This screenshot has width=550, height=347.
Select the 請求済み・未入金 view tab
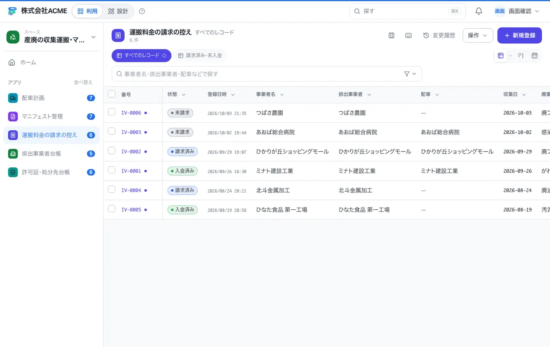tap(200, 55)
